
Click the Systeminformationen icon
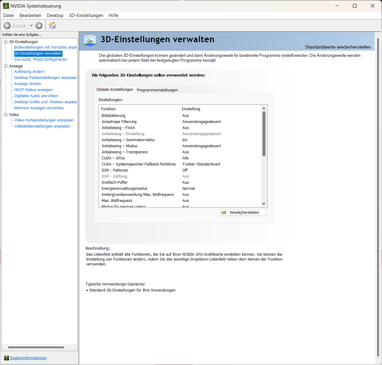(7, 358)
